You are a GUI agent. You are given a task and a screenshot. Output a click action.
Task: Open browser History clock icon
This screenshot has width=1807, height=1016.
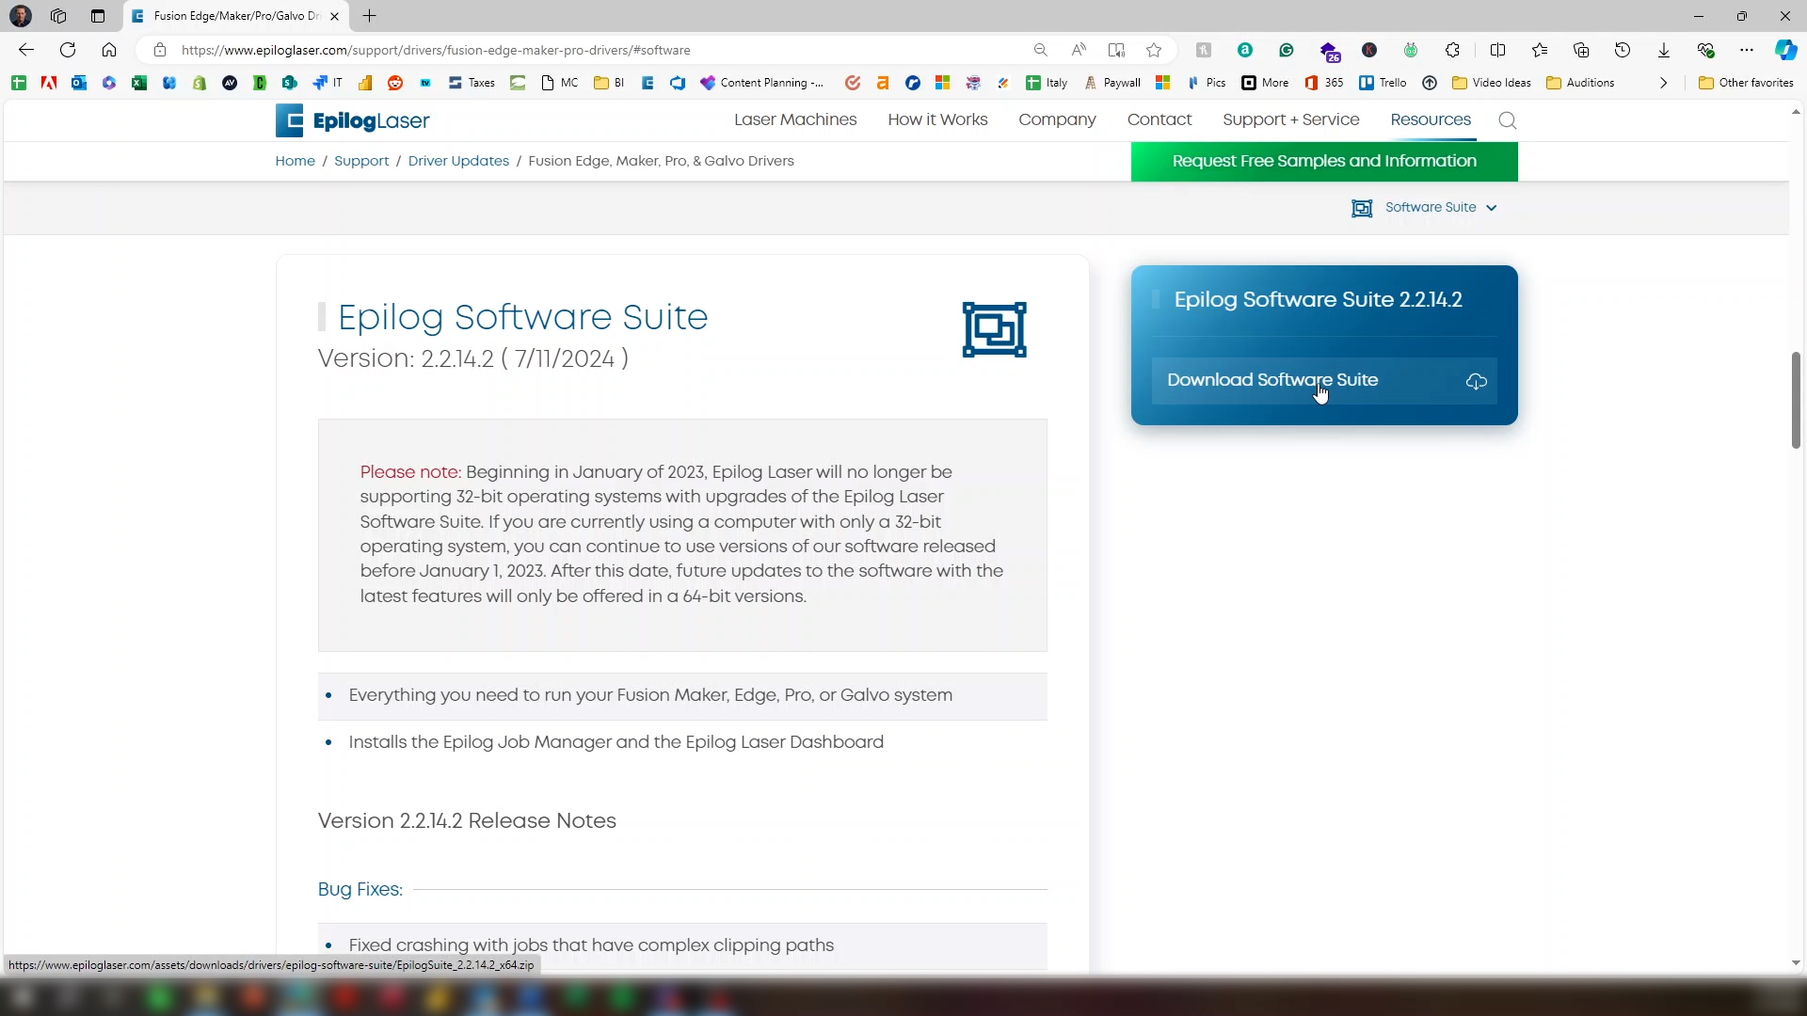(x=1623, y=50)
